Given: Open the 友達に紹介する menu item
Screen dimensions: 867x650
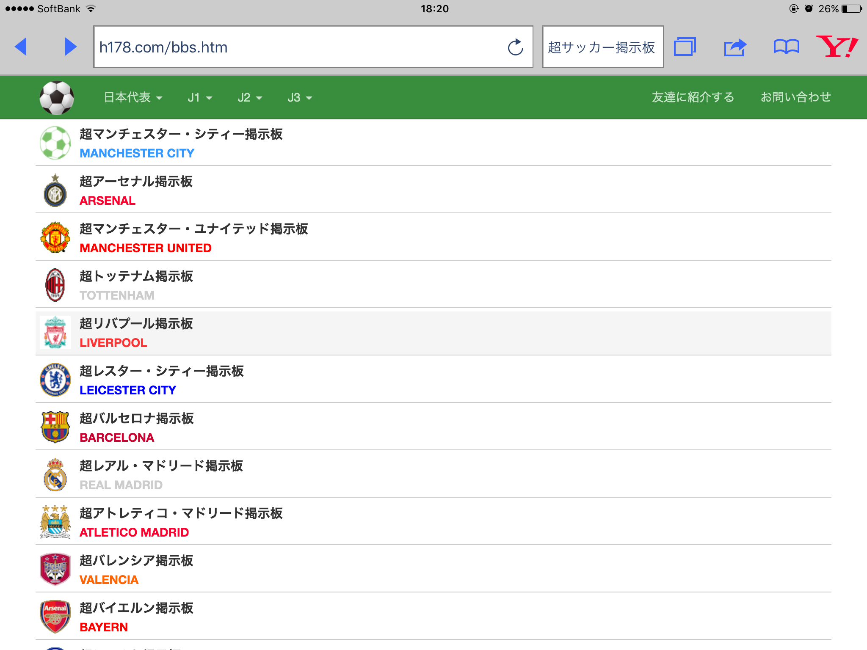Looking at the screenshot, I should pos(693,97).
